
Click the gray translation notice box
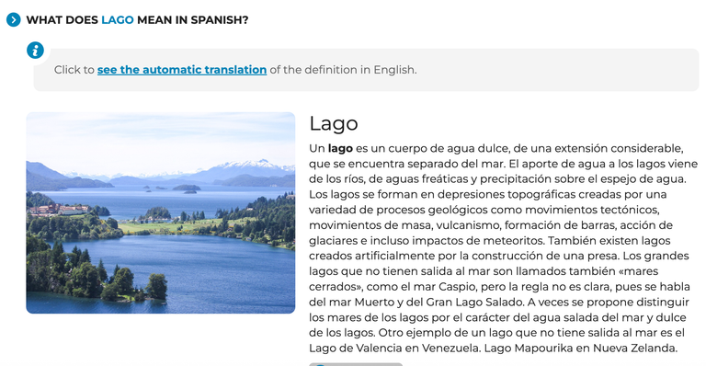(366, 70)
